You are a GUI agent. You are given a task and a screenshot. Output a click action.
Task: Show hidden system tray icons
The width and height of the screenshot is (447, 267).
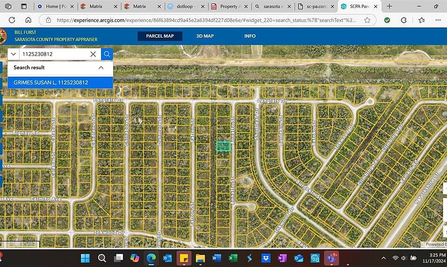pos(384,258)
